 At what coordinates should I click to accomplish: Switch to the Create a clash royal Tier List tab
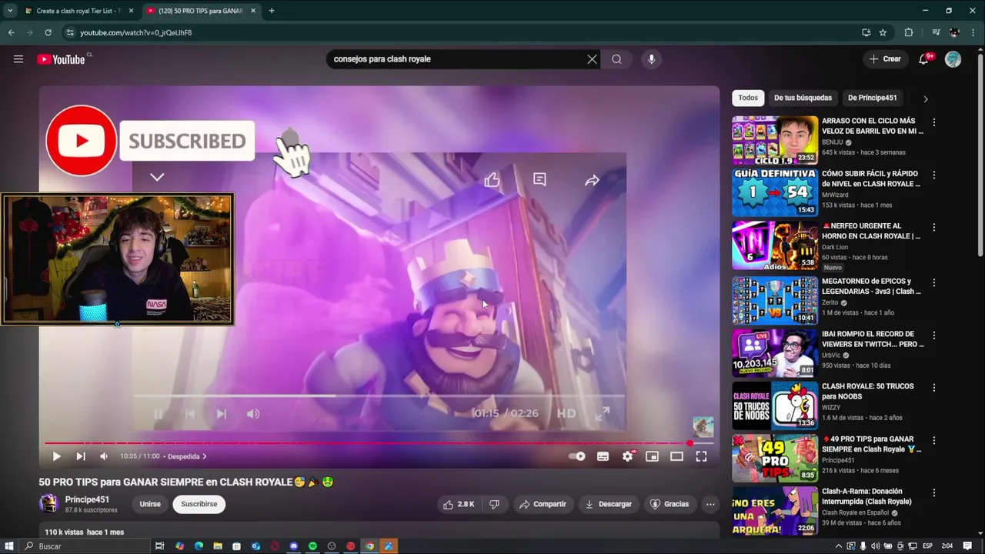[78, 11]
